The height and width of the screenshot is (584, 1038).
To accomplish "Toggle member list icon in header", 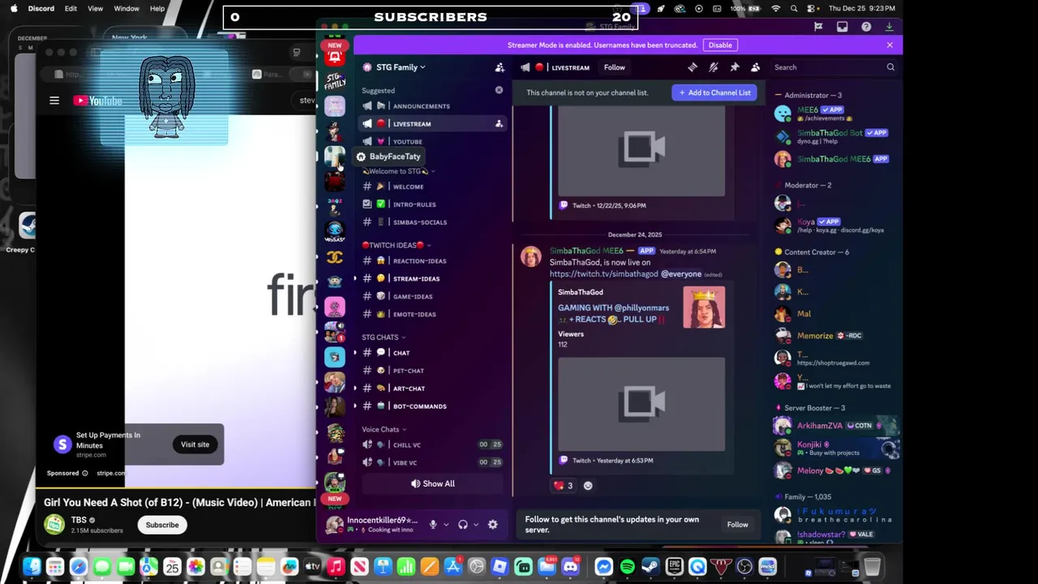I will pos(755,67).
